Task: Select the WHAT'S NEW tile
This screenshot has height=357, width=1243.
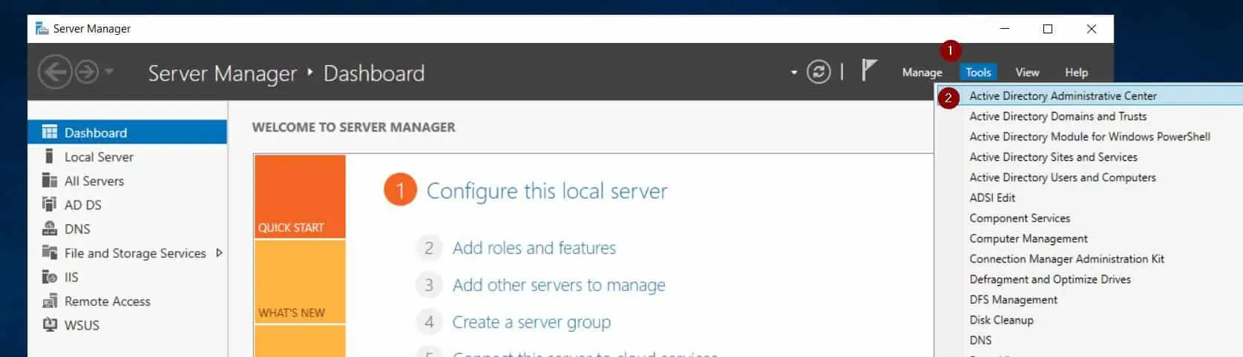Action: (300, 281)
